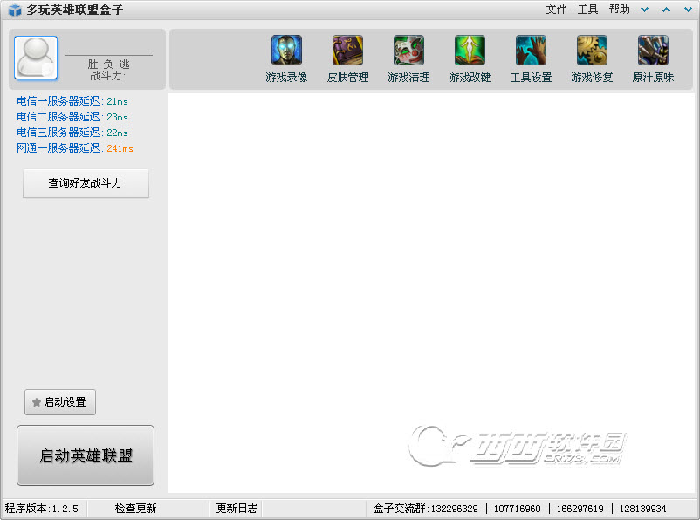Click 检查更新 in status bar
Screen dimensions: 700x520
[x=135, y=509]
